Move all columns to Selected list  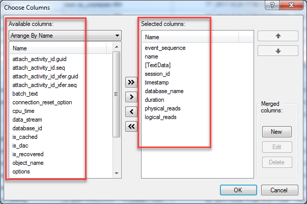131,82
